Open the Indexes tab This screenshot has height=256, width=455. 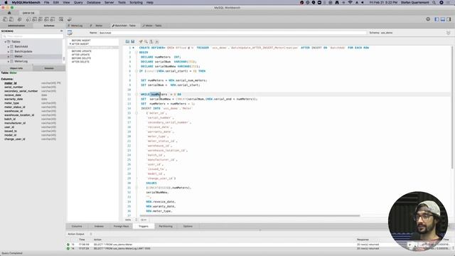[x=99, y=226]
